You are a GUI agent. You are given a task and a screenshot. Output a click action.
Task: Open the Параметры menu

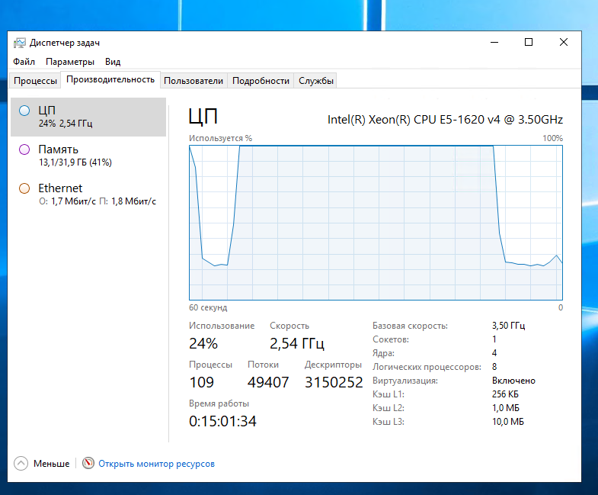point(70,62)
